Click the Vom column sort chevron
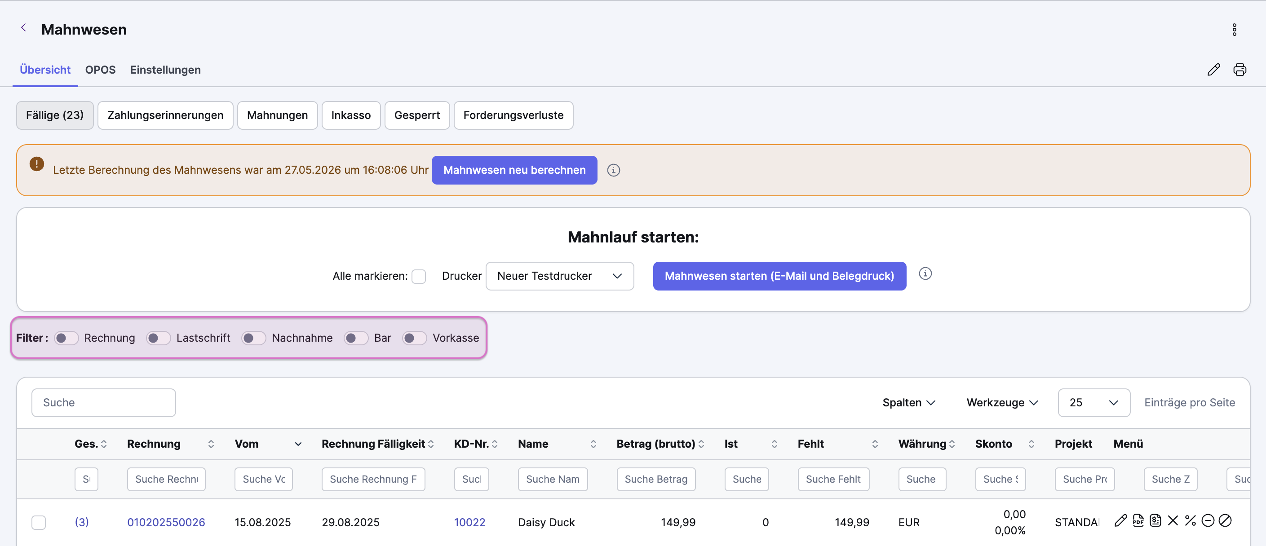Image resolution: width=1266 pixels, height=546 pixels. click(298, 445)
